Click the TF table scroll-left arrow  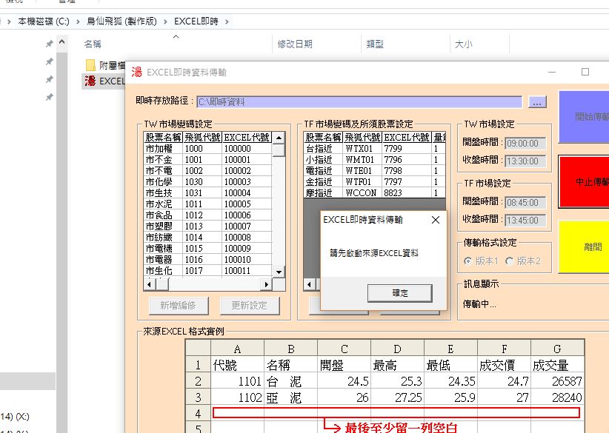[309, 284]
